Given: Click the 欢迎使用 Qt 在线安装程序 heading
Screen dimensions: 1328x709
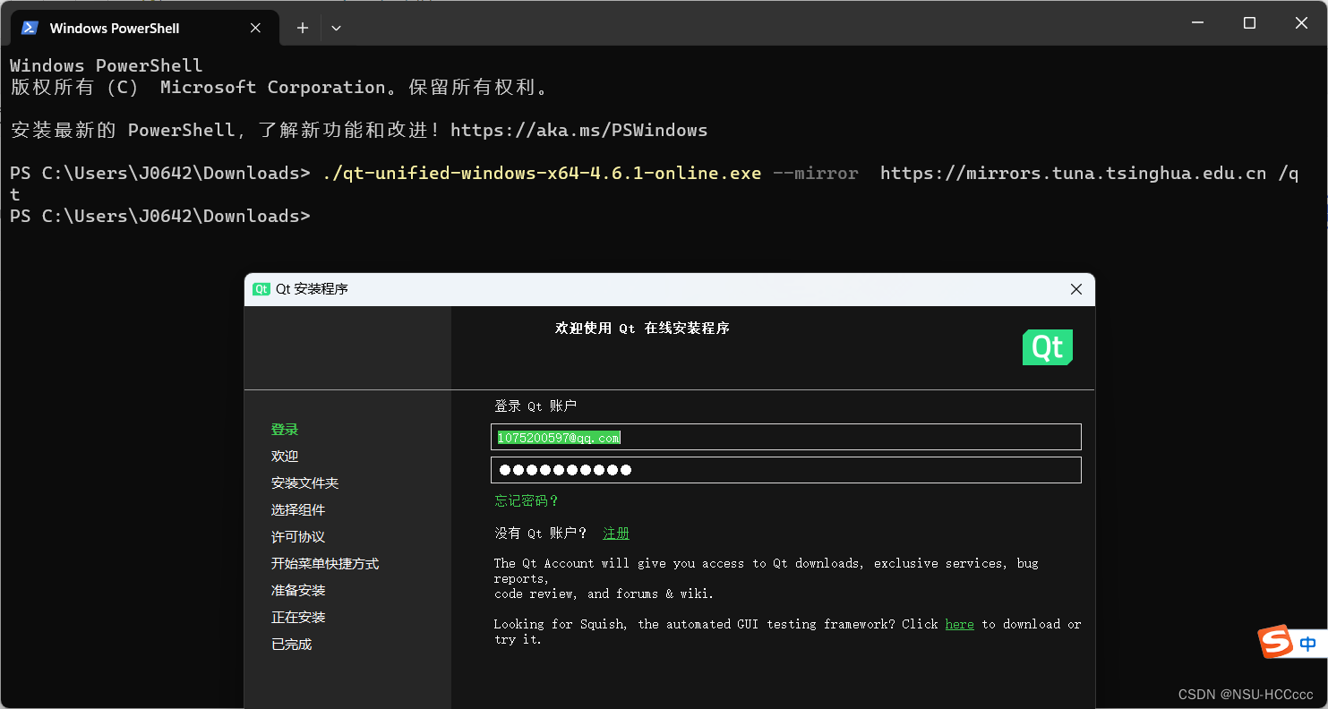Looking at the screenshot, I should (x=642, y=329).
